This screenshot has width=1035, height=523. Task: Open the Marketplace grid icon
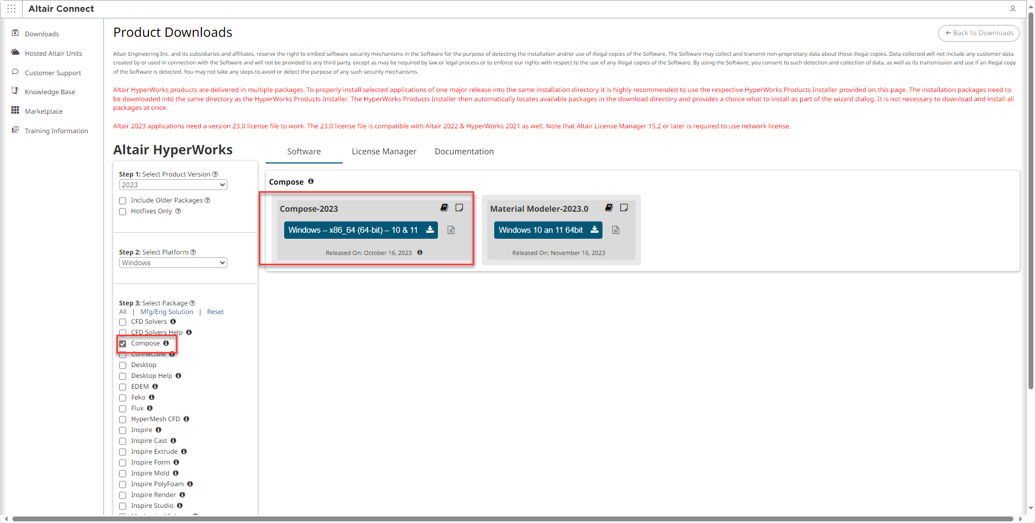tap(16, 110)
